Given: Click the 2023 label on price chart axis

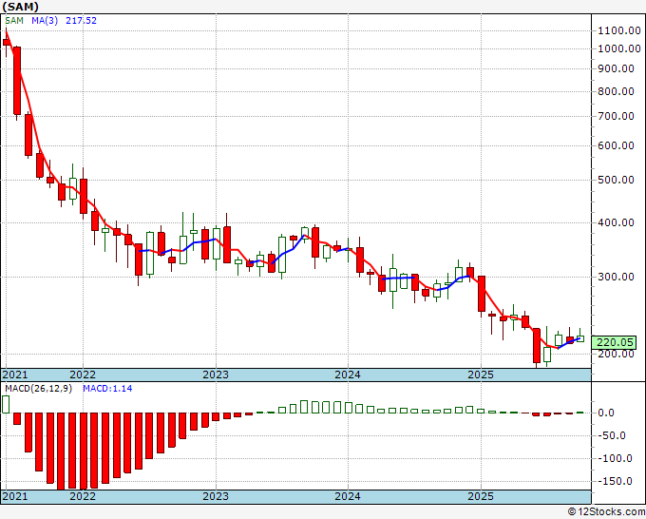Looking at the screenshot, I should (216, 375).
